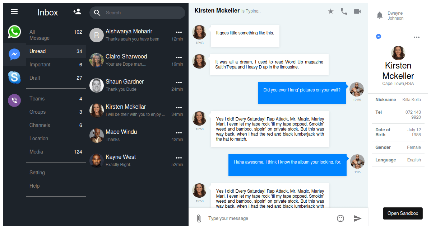Open options for Shaun Gardner chat
The width and height of the screenshot is (431, 226).
click(179, 83)
